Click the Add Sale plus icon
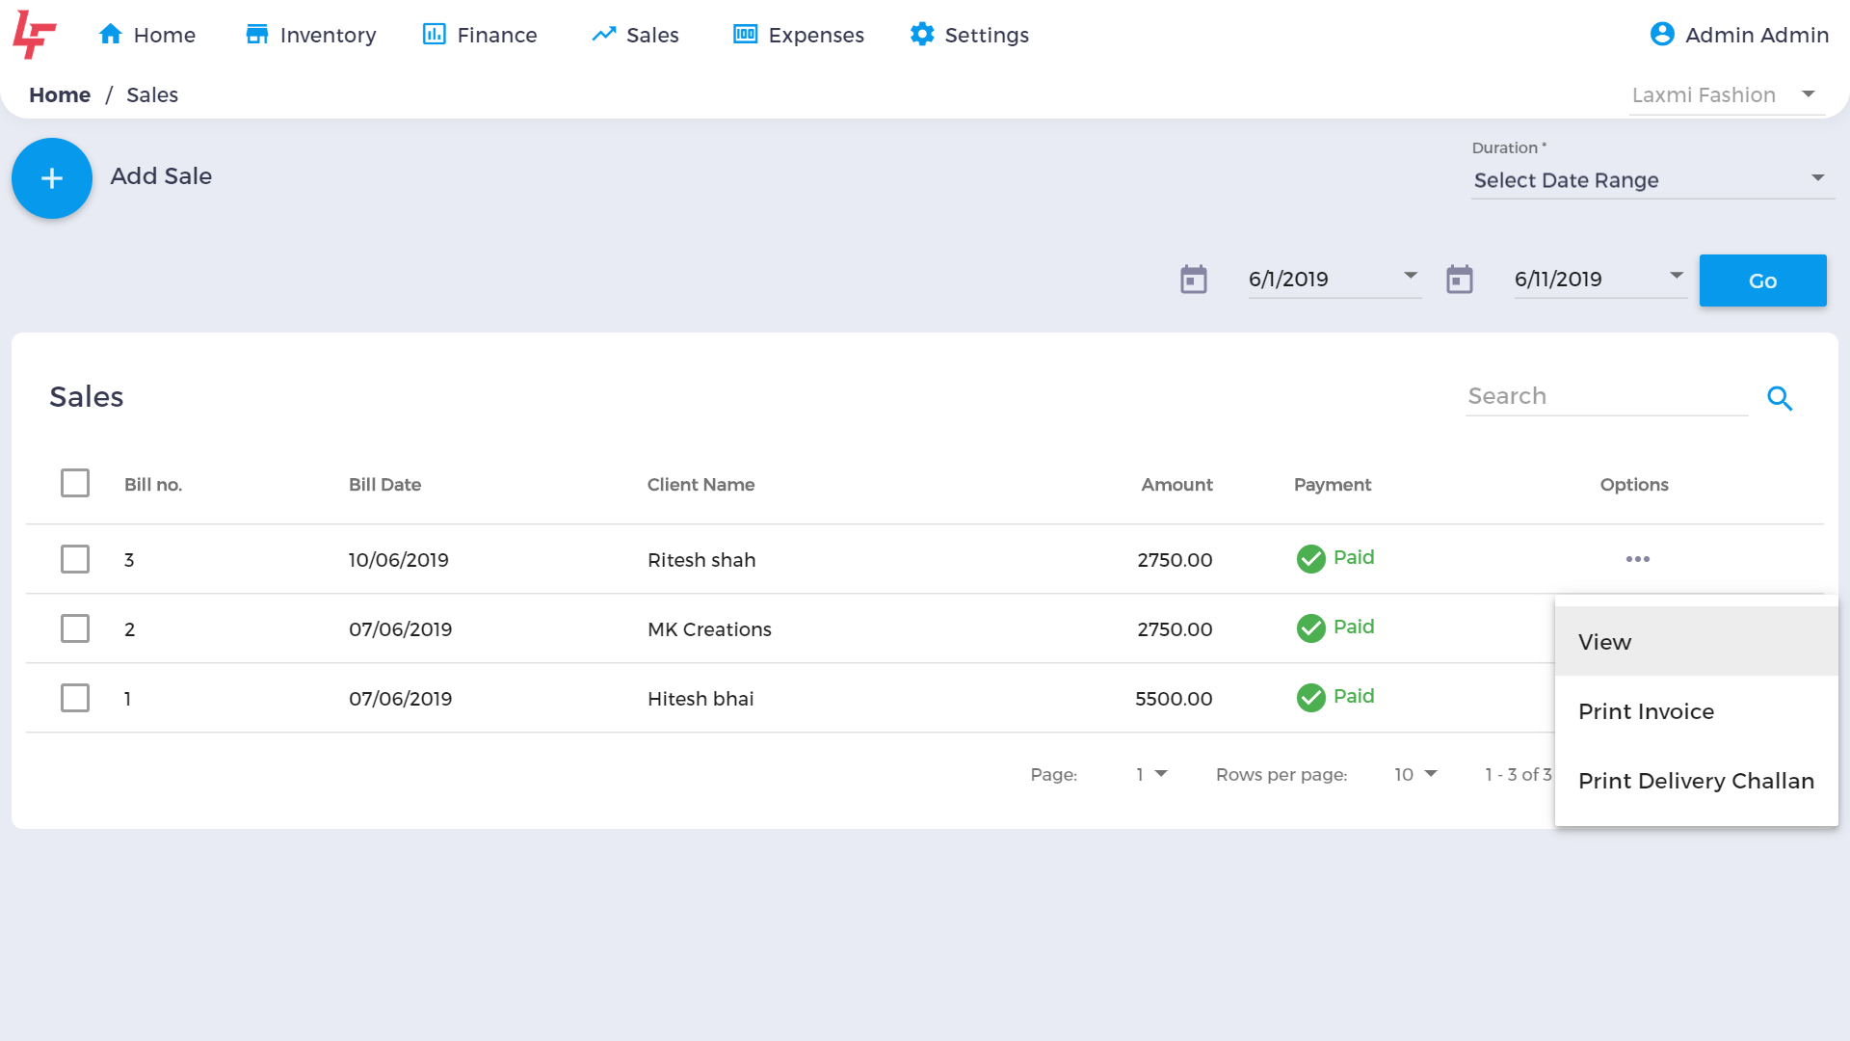The image size is (1850, 1041). [x=52, y=178]
